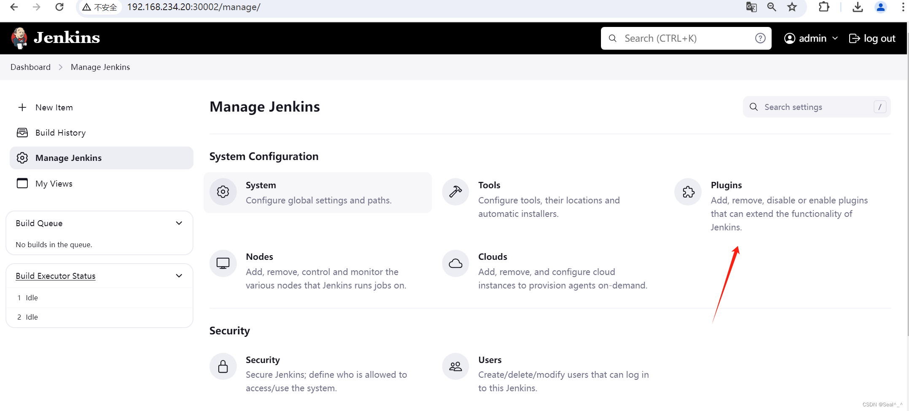Screen dimensions: 909x411
Task: Bookmark this page with the star icon
Action: click(792, 7)
